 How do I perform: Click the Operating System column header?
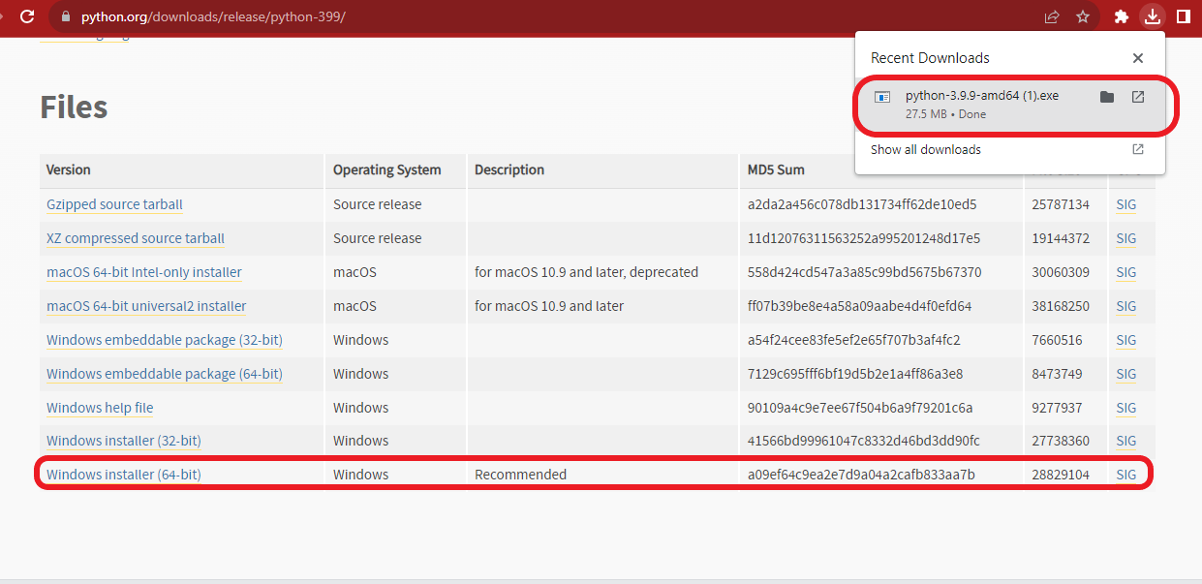coord(387,169)
